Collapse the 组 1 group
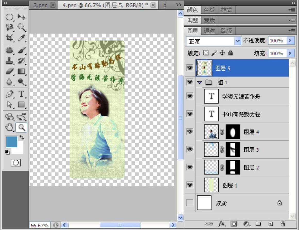This screenshot has height=230, width=299. click(x=199, y=83)
